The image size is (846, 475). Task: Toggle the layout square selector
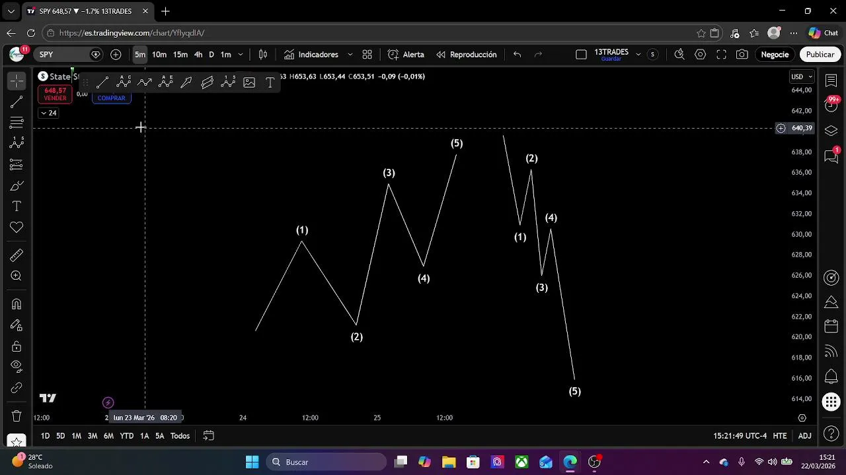coord(581,55)
